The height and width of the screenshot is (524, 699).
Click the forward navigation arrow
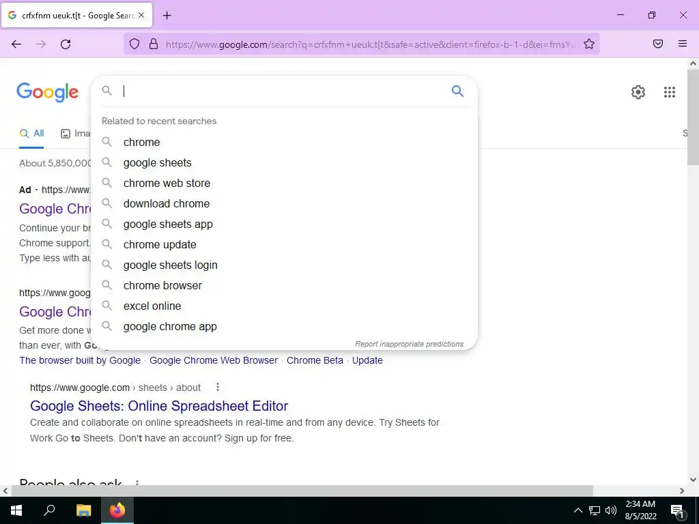tap(41, 44)
